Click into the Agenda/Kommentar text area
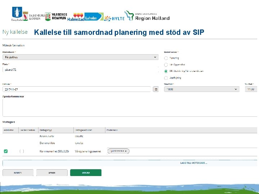259x194 pixels. pos(130,108)
